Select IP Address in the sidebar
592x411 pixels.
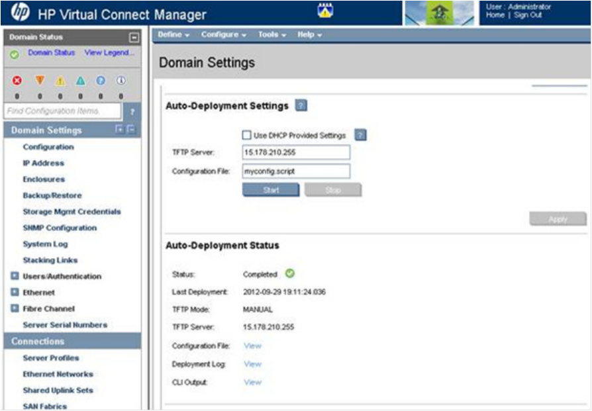44,163
